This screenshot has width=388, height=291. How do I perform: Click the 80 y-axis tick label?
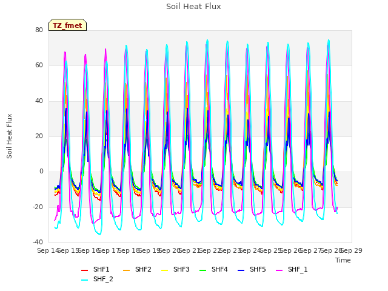click(x=39, y=30)
